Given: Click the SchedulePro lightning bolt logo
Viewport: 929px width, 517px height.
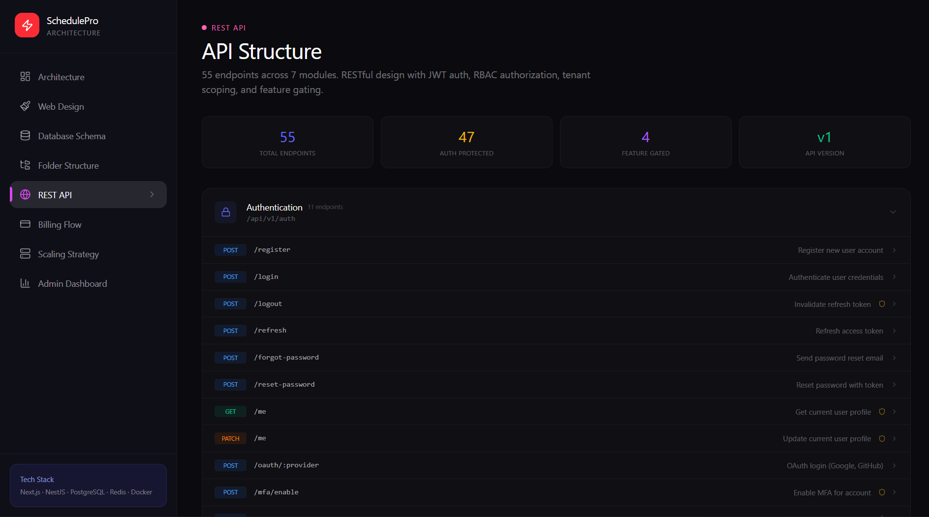Looking at the screenshot, I should click(x=27, y=25).
